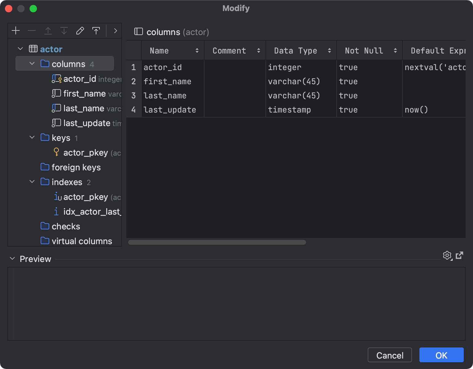473x369 pixels.
Task: Open Preview settings with the gear icon
Action: (447, 256)
